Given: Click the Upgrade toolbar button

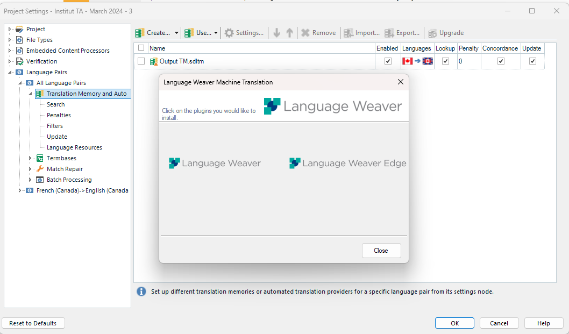Looking at the screenshot, I should tap(446, 33).
